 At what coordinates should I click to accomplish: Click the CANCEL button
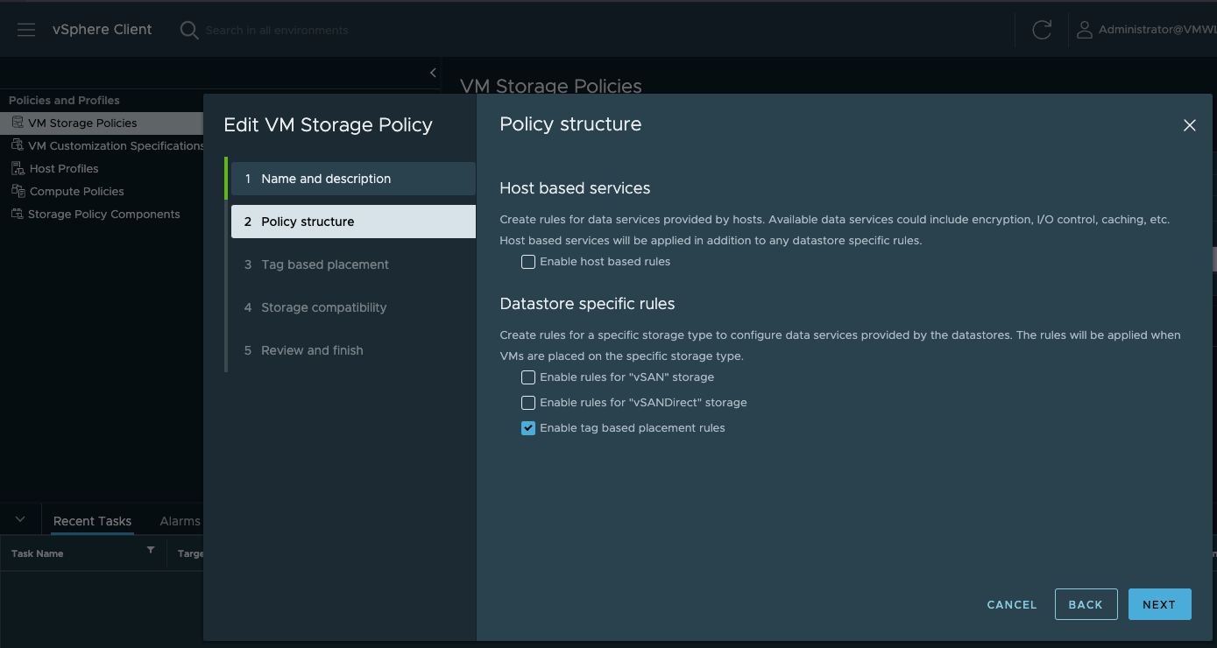(x=1012, y=604)
